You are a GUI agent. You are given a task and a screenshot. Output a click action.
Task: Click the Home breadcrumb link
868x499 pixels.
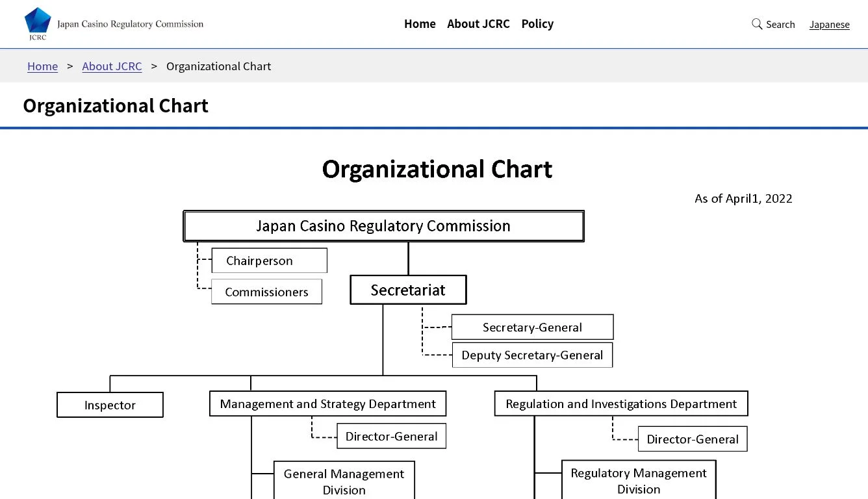42,66
